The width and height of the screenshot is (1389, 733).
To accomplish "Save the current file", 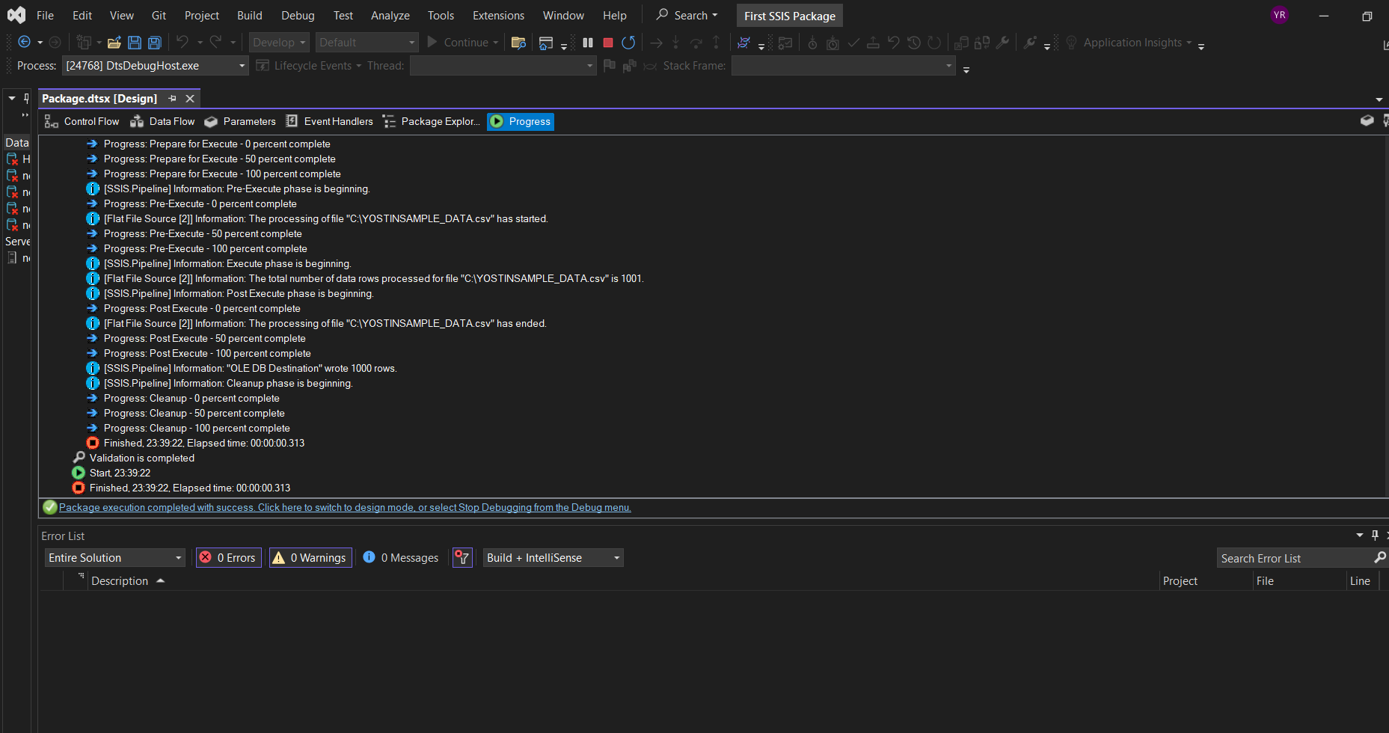I will click(x=135, y=43).
